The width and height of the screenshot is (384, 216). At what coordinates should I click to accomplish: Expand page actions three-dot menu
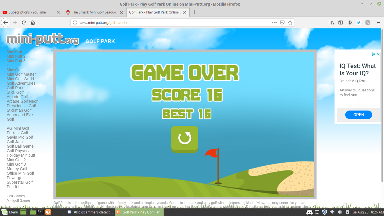point(274,22)
